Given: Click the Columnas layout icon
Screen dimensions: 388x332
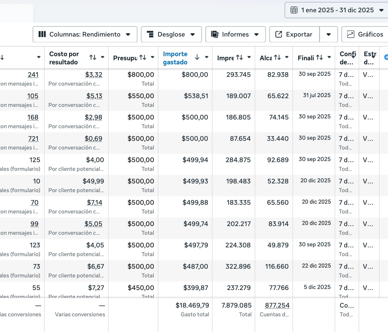Looking at the screenshot, I should (43, 34).
